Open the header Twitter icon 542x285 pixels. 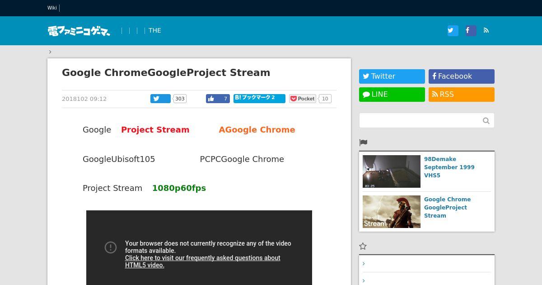tap(453, 31)
